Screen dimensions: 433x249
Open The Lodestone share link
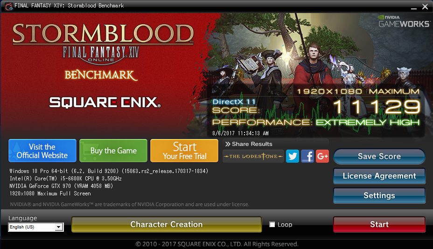coord(253,156)
